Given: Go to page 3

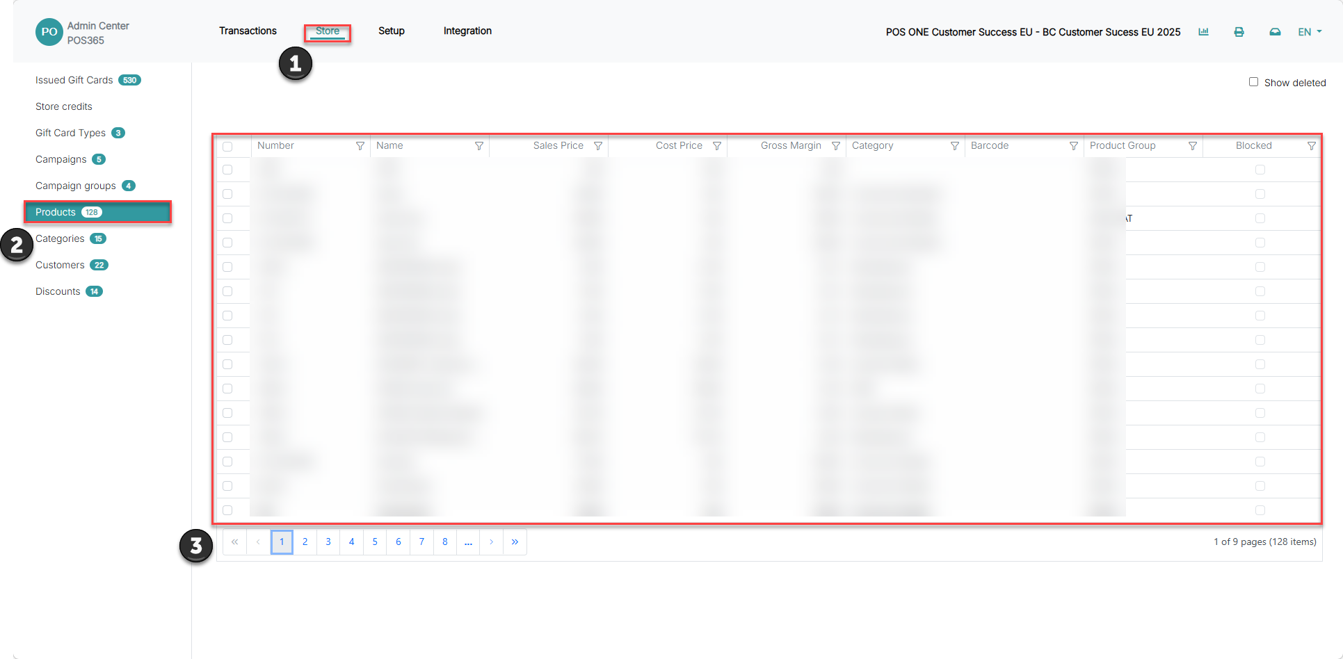Looking at the screenshot, I should coord(328,542).
